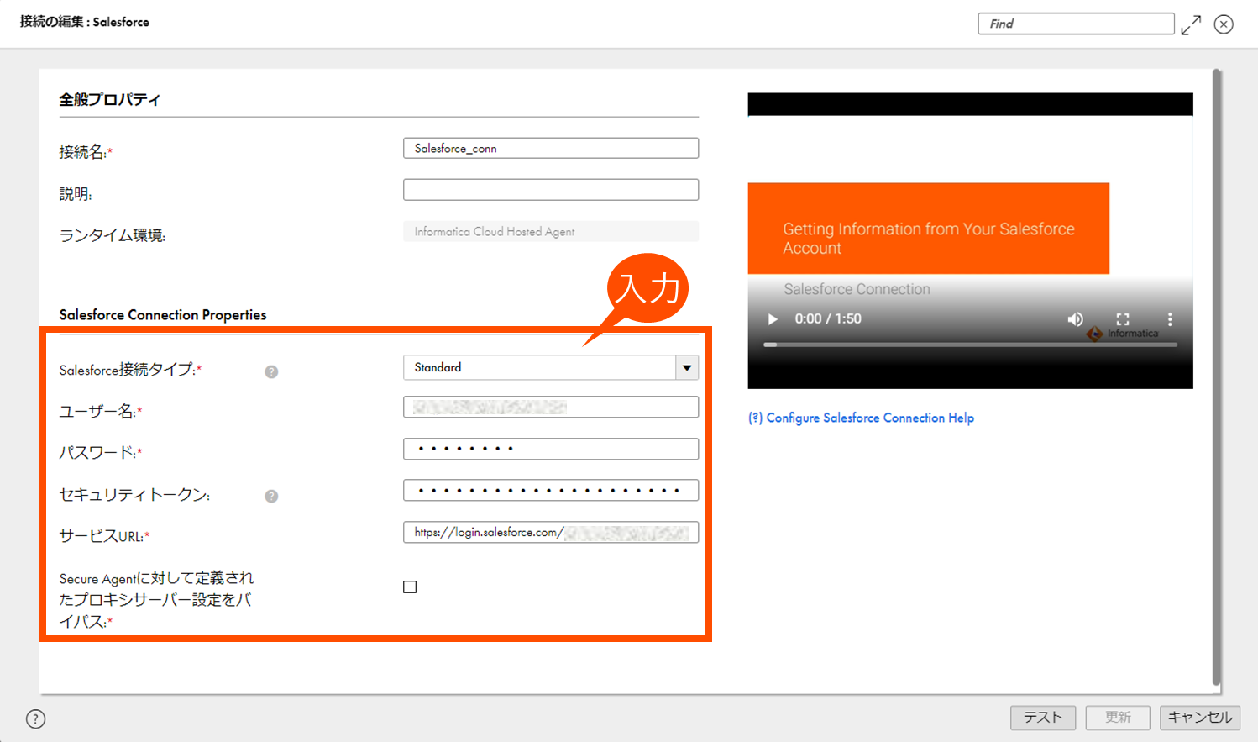Focus the Find search field
The width and height of the screenshot is (1258, 742).
point(1076,24)
